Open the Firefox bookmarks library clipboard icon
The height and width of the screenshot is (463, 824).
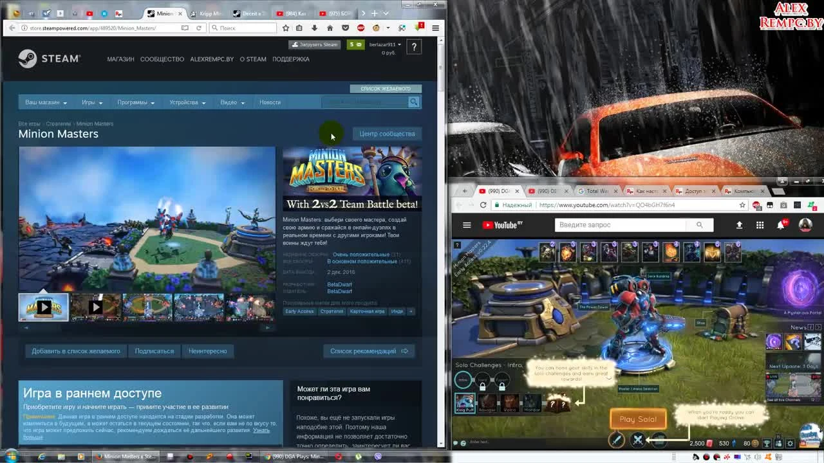[299, 28]
